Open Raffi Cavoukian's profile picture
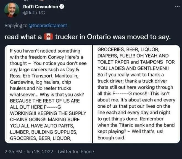 (x=12, y=10)
